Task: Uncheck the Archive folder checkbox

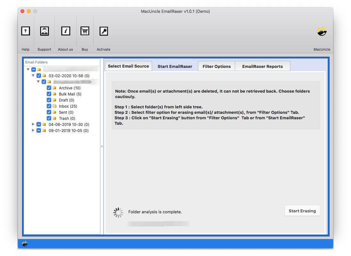Action: [x=49, y=88]
